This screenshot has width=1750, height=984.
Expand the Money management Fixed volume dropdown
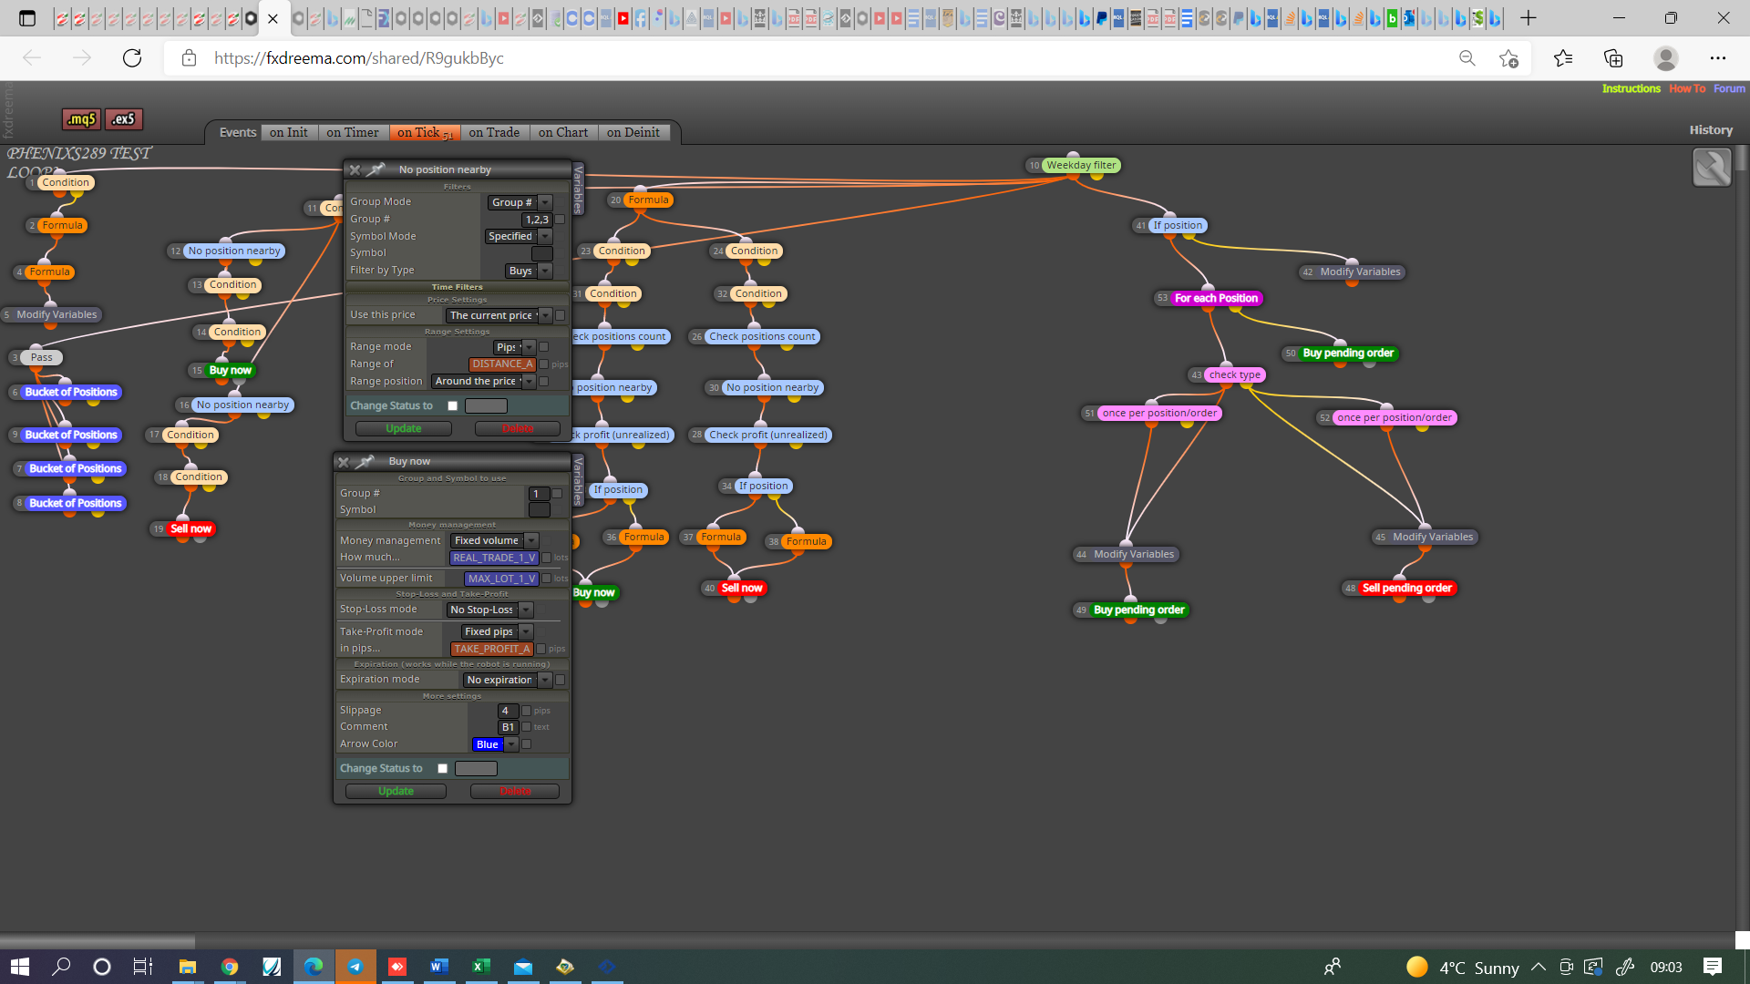(x=495, y=540)
